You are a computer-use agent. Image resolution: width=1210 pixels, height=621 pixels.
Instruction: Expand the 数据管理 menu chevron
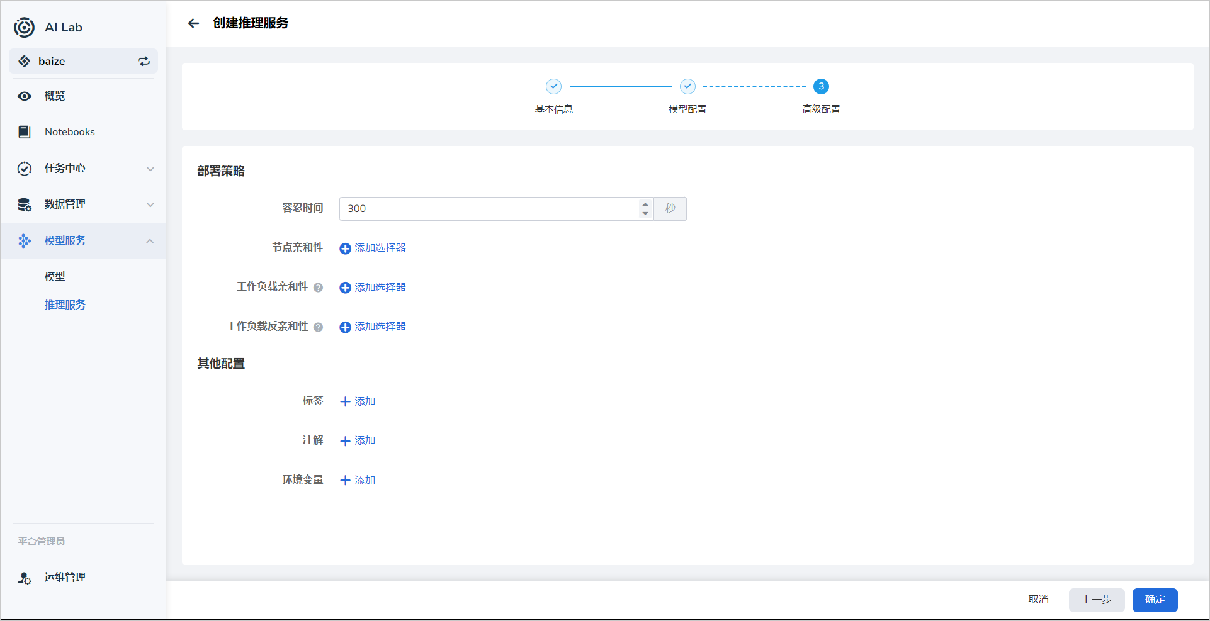pos(150,204)
